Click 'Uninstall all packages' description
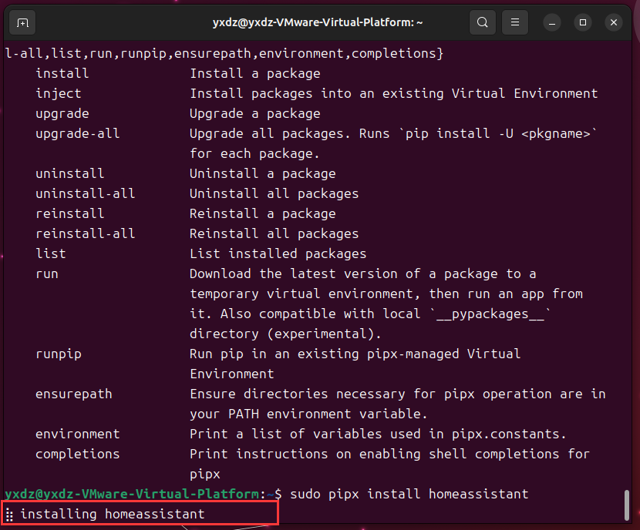The image size is (640, 530). click(275, 193)
